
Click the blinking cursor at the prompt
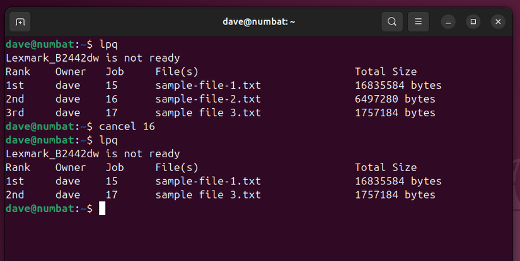click(x=102, y=208)
